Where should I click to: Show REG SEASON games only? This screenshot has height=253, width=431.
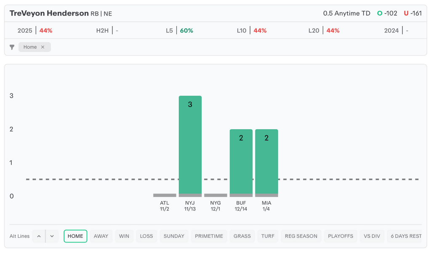(x=301, y=236)
